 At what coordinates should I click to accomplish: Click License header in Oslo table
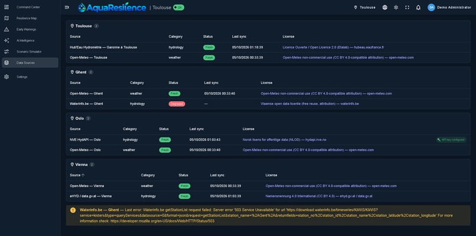click(x=248, y=129)
